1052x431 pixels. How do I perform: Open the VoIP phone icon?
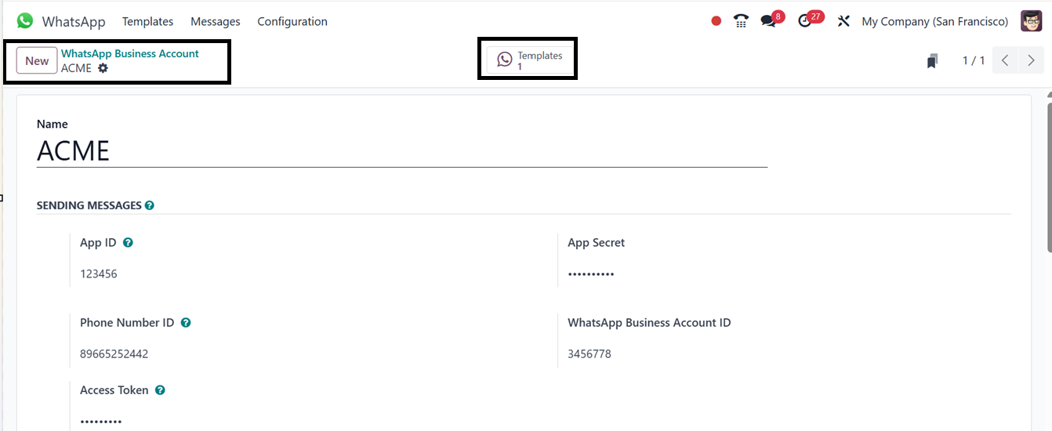[x=741, y=21]
